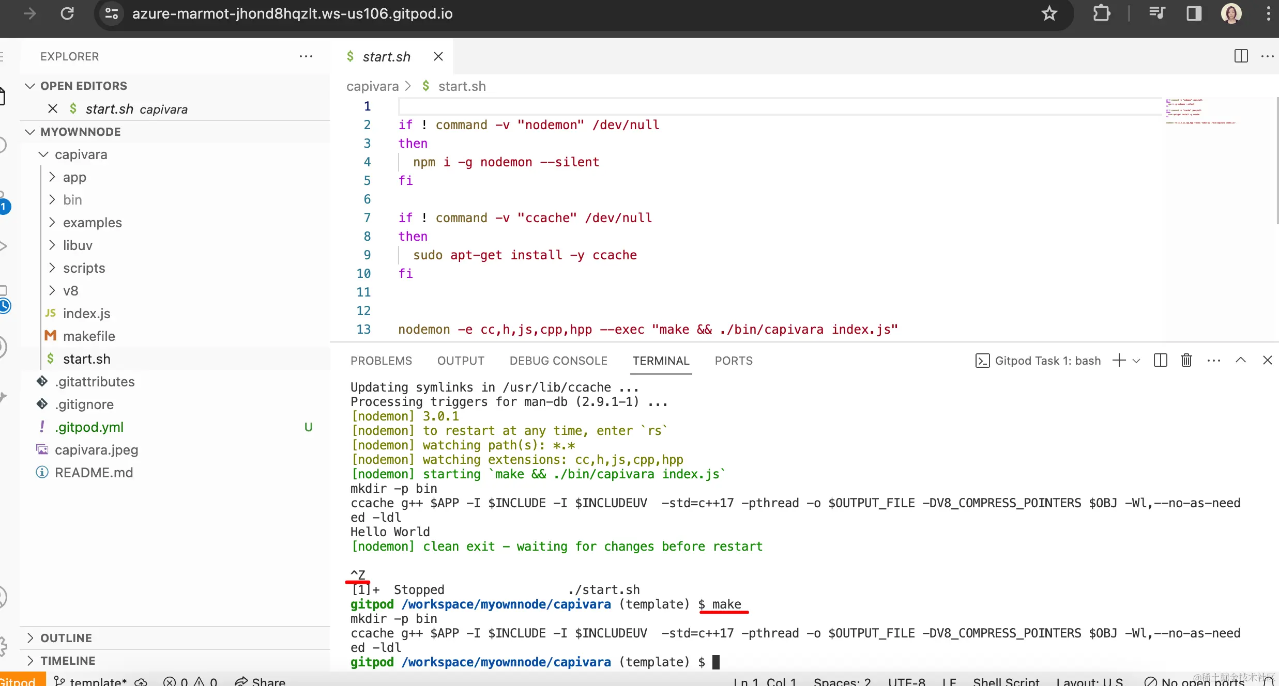Open README.md from the explorer
1279x686 pixels.
coord(94,472)
